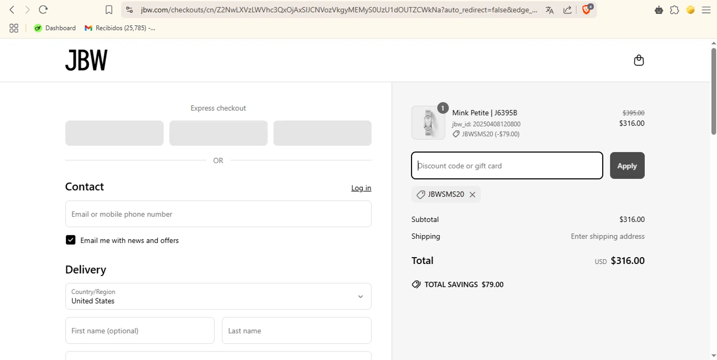Viewport: 717px width, 360px height.
Task: Open the Country/Region dropdown
Action: click(218, 296)
